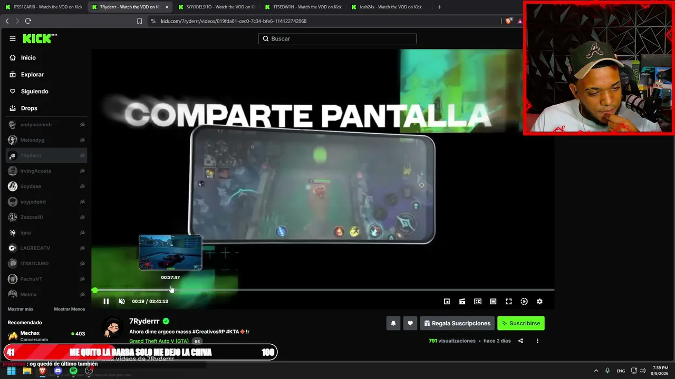Open a new browser tab

[x=439, y=7]
